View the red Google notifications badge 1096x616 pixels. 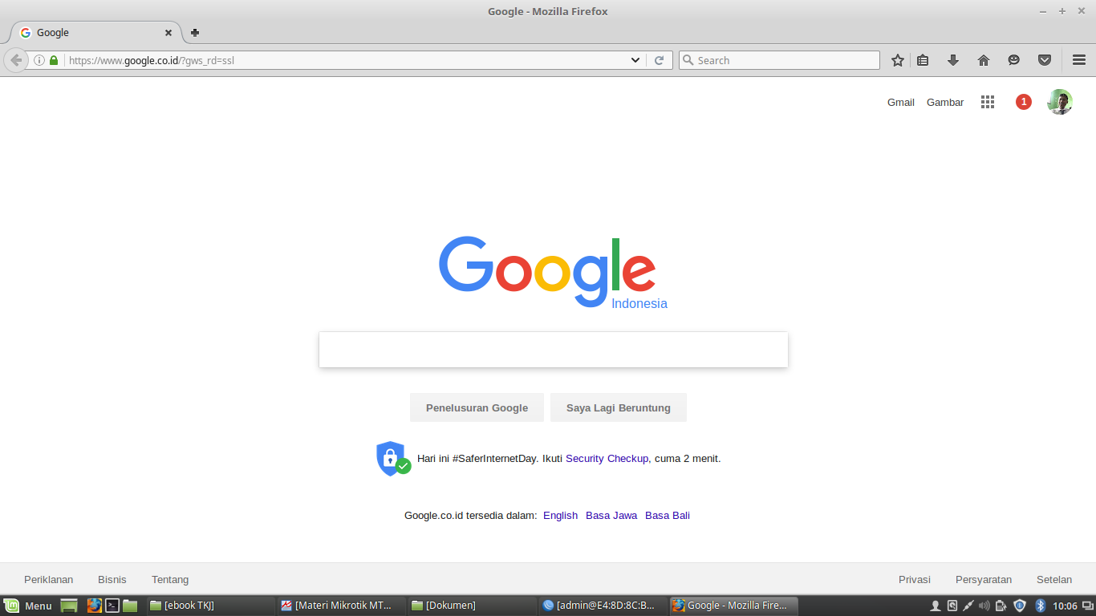(1024, 102)
